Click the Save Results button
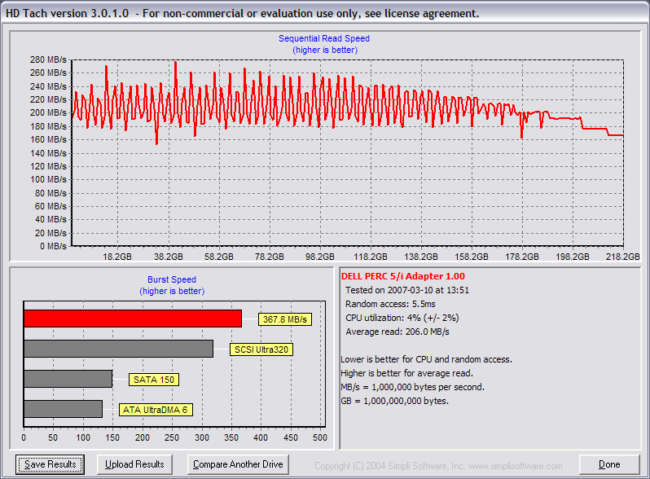 [51, 464]
